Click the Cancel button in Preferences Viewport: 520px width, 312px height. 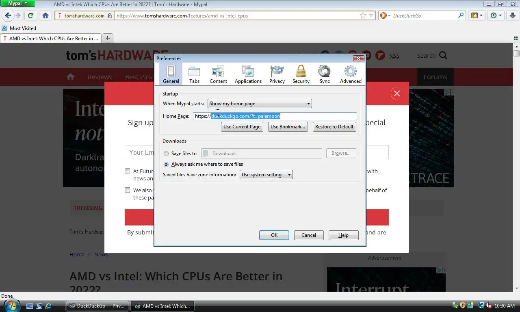[x=309, y=235]
